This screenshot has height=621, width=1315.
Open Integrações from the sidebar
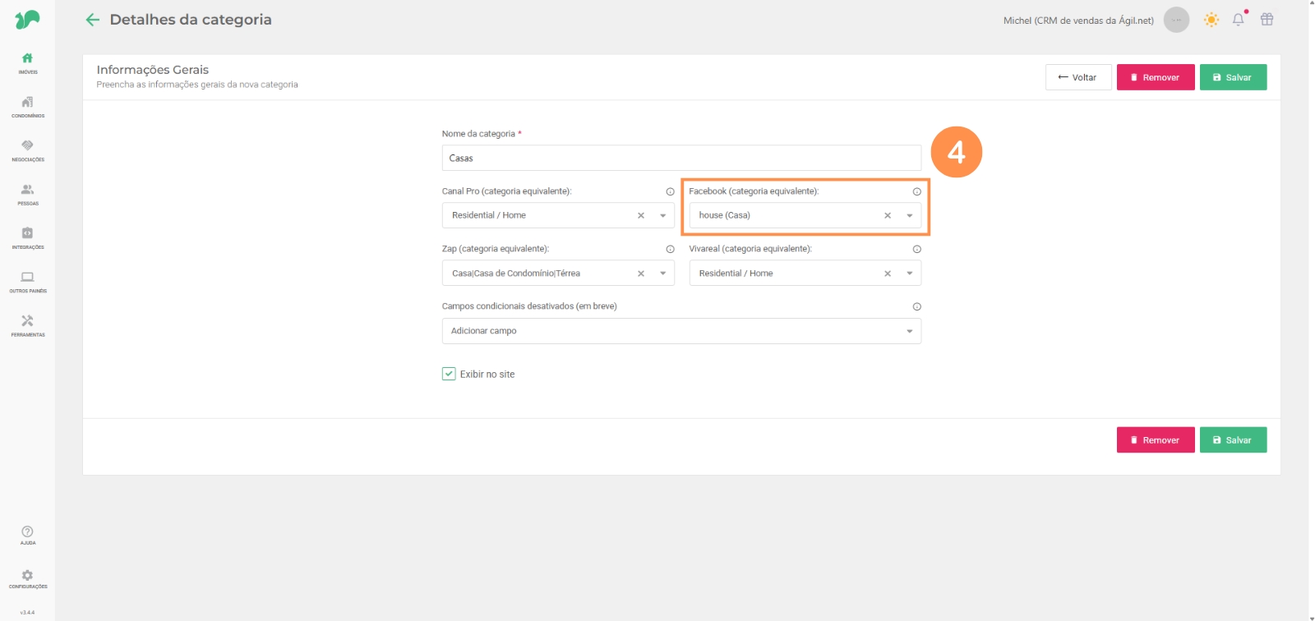tap(27, 237)
